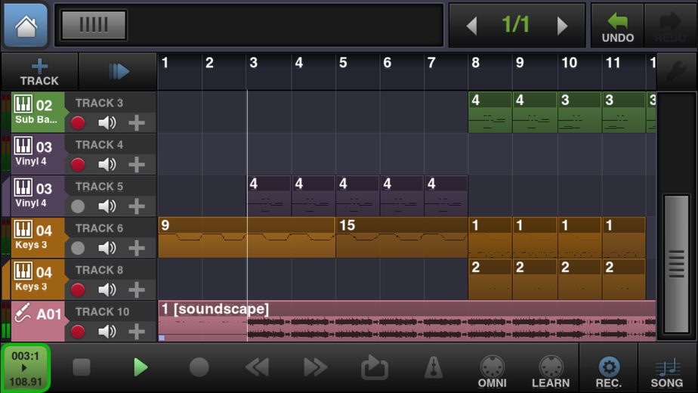Screen dimensions: 698x393
Task: Click the plus on TRACK 8
Action: 137,289
